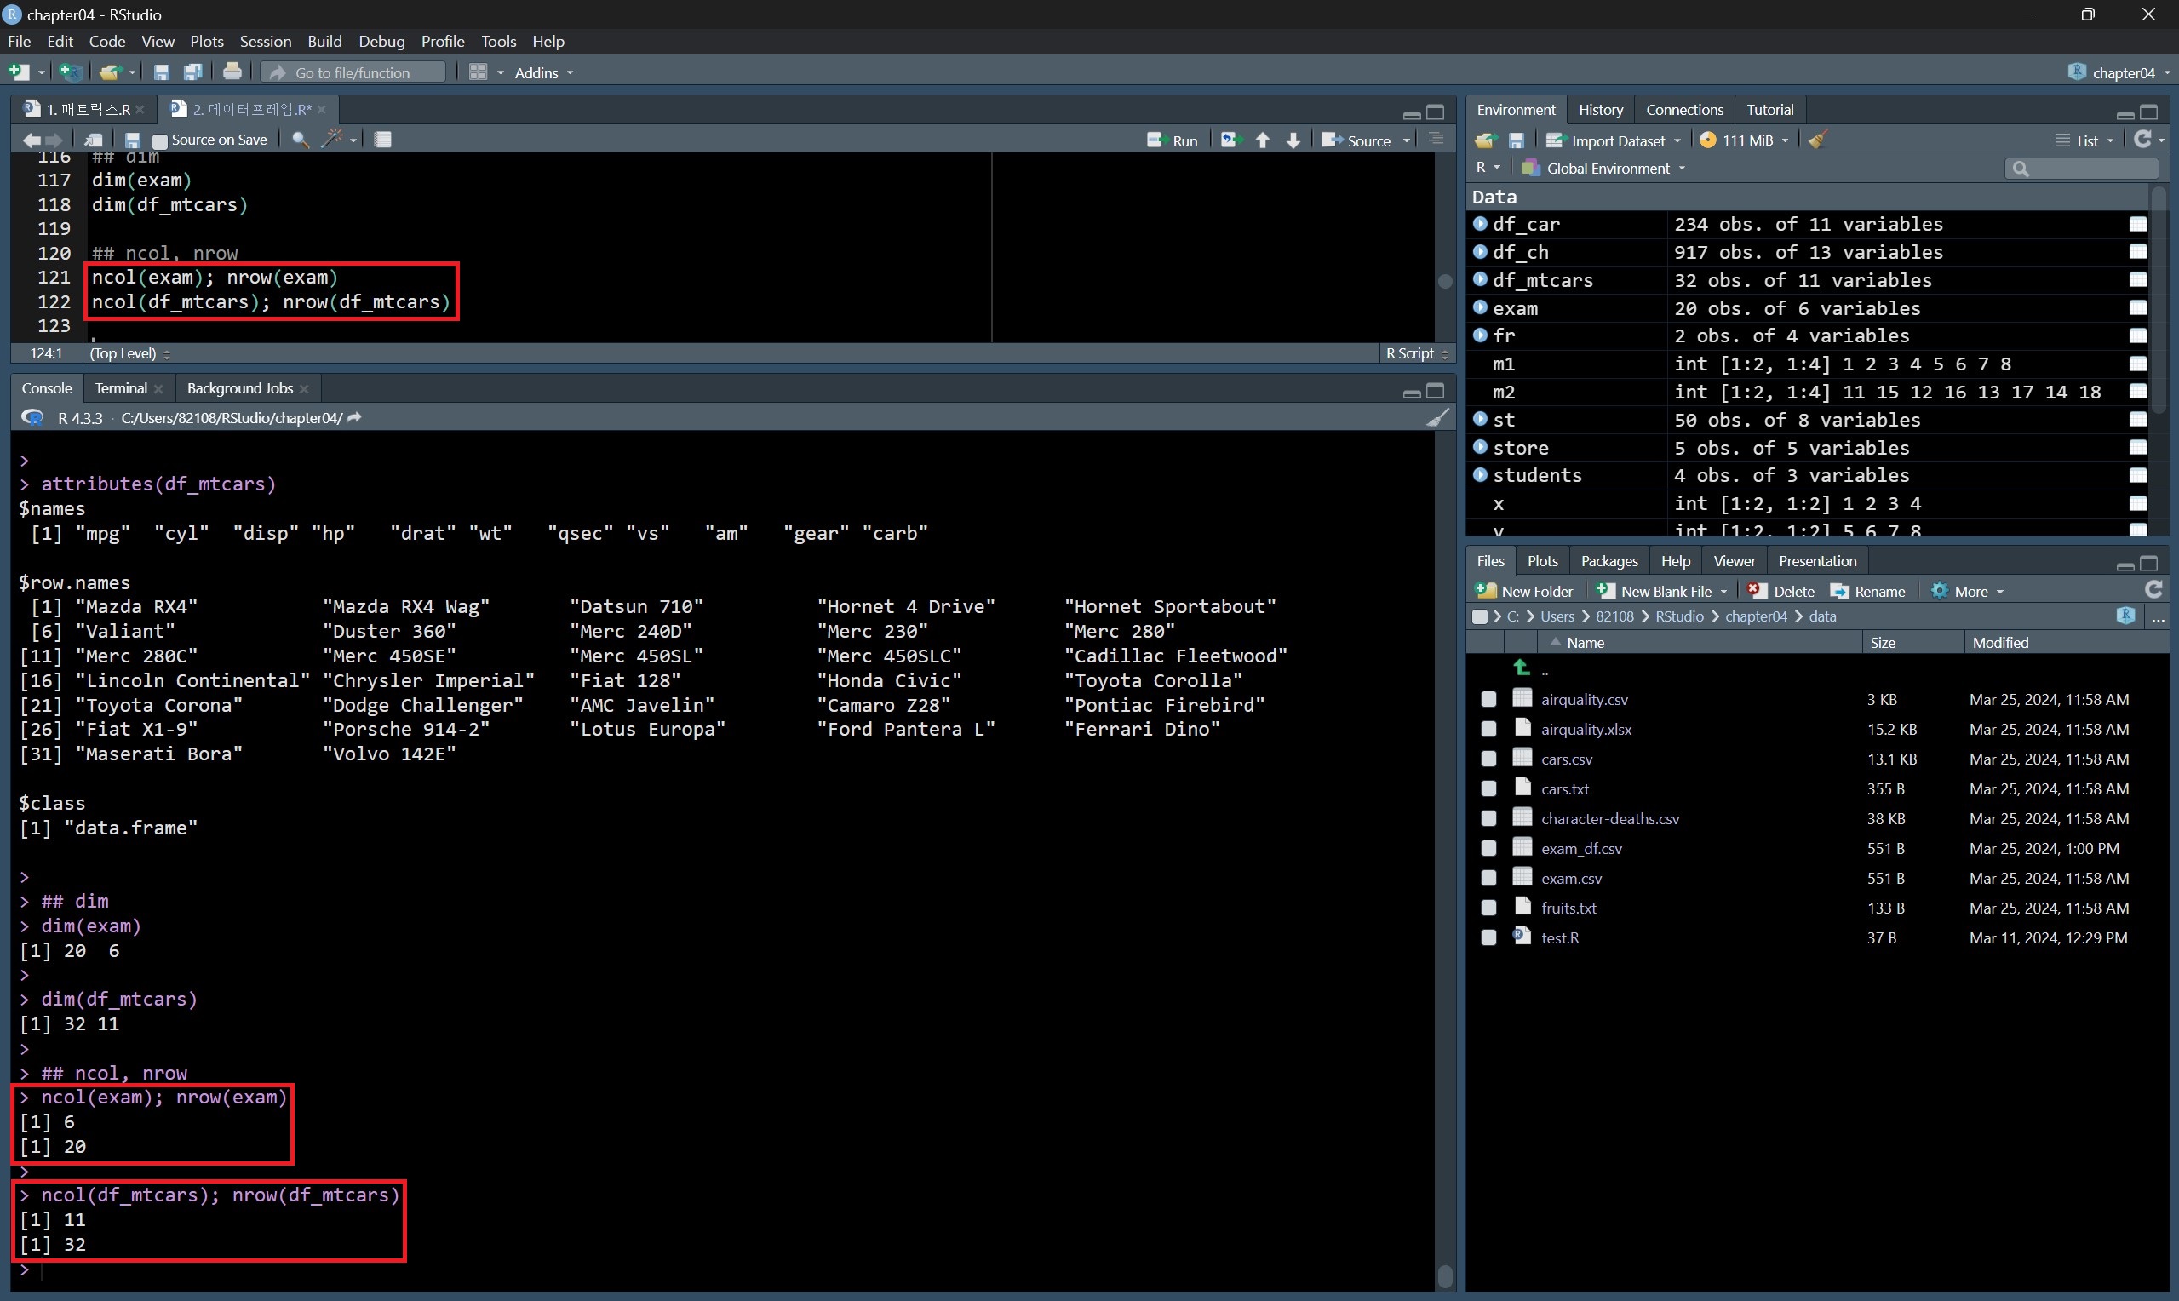Click go to previous section up arrow
2179x1301 pixels.
click(1262, 140)
